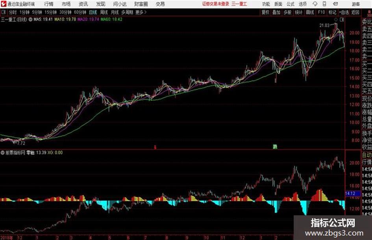Click the MA20: 19.74 value
372x240 pixels.
click(x=88, y=19)
